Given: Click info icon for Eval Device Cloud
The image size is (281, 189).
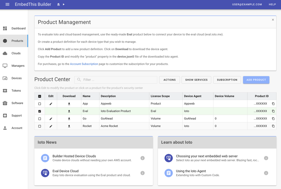Looking at the screenshot, I should pyautogui.click(x=142, y=173).
